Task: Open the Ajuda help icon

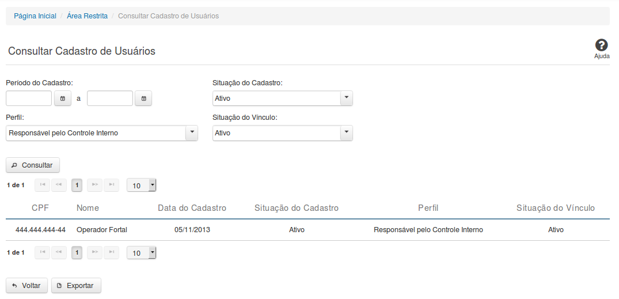Action: tap(602, 46)
